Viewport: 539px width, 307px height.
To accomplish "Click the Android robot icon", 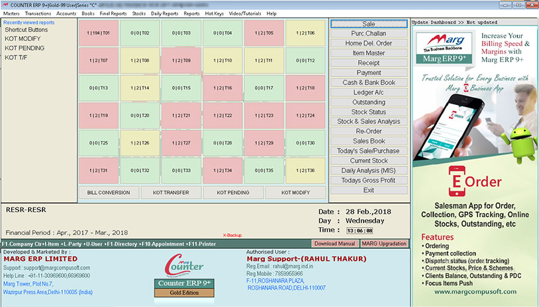I will (x=518, y=145).
